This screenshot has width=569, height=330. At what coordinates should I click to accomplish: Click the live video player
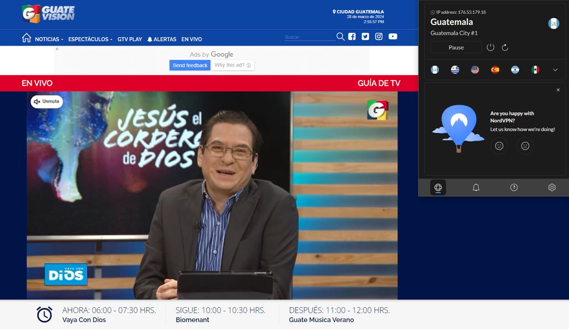pyautogui.click(x=212, y=196)
